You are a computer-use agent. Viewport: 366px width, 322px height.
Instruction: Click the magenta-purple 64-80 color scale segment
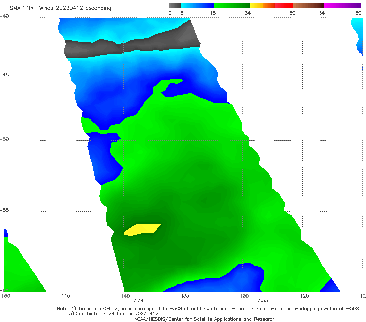342,6
